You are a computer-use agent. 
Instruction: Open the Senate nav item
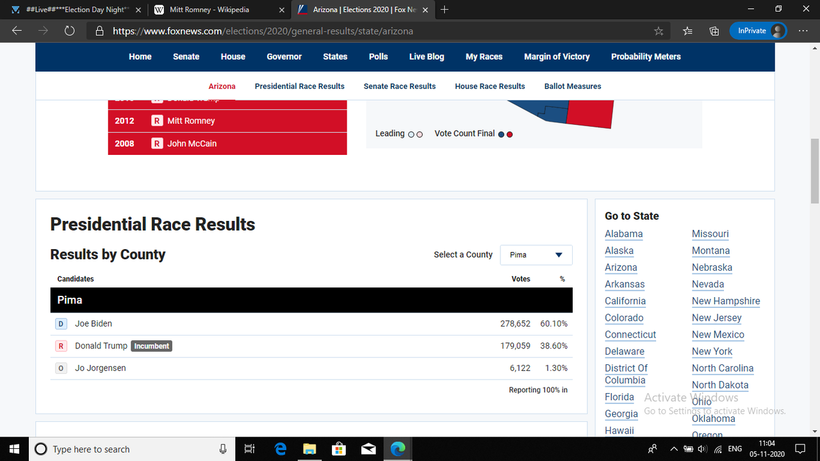click(186, 56)
